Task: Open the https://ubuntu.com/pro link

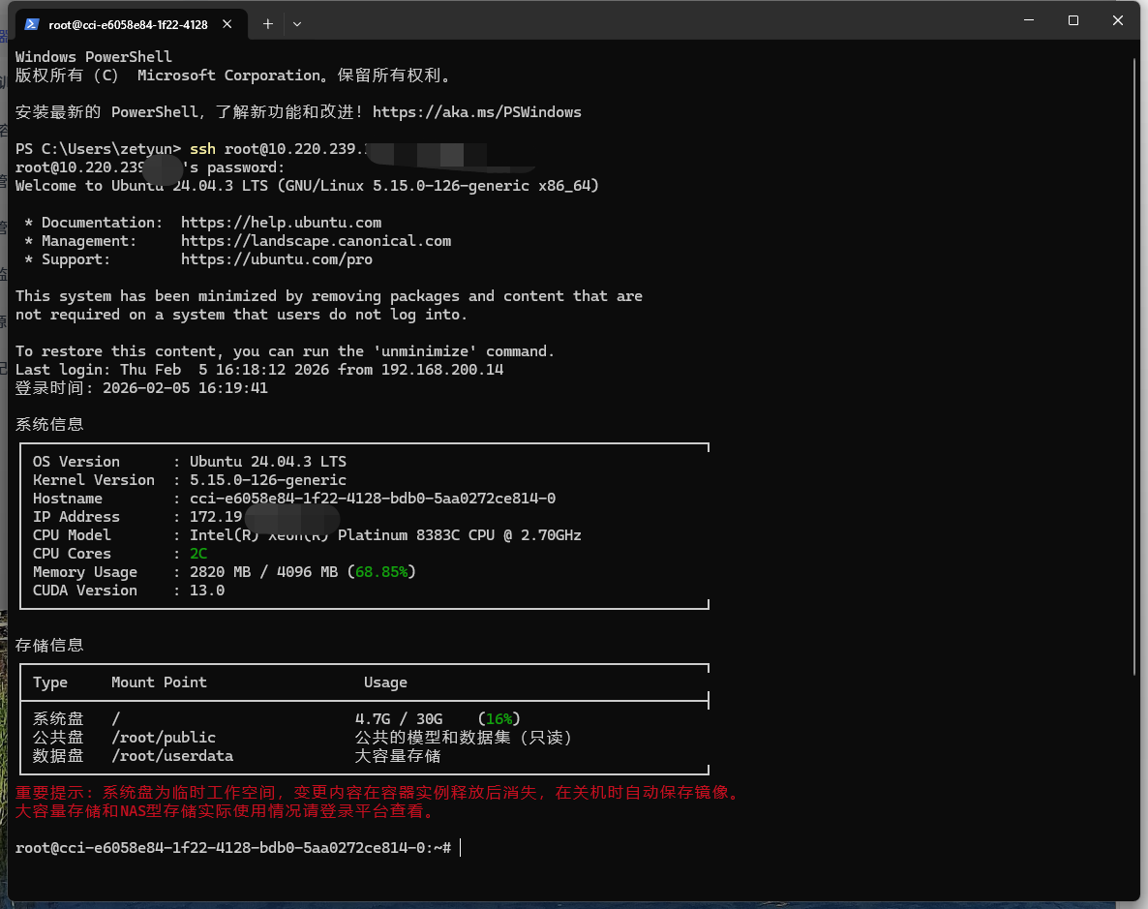Action: click(277, 259)
